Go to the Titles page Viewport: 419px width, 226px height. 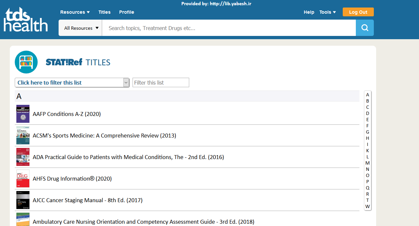click(x=104, y=12)
